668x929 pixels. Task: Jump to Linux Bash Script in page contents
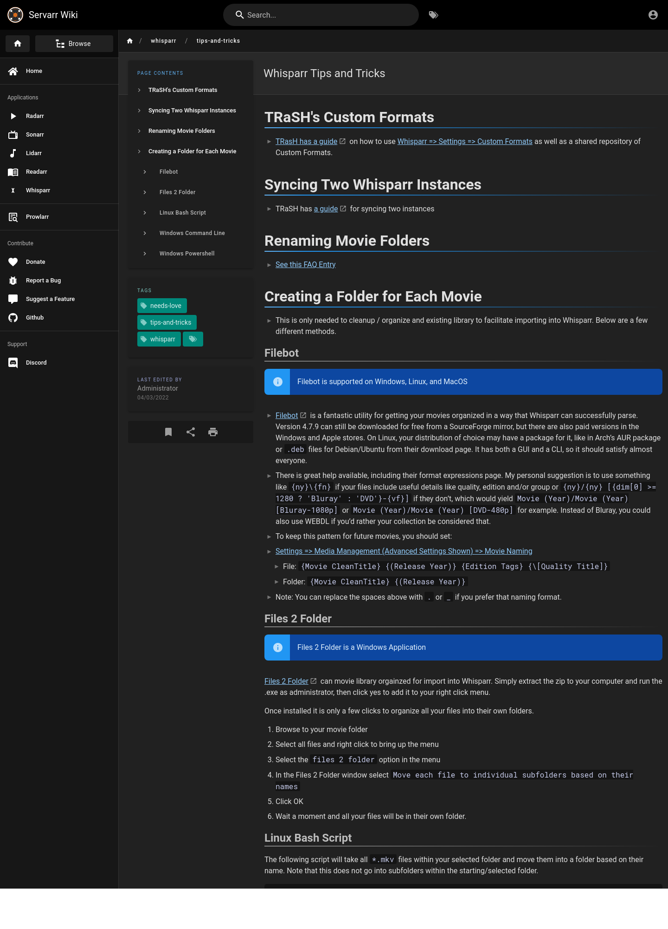point(183,213)
